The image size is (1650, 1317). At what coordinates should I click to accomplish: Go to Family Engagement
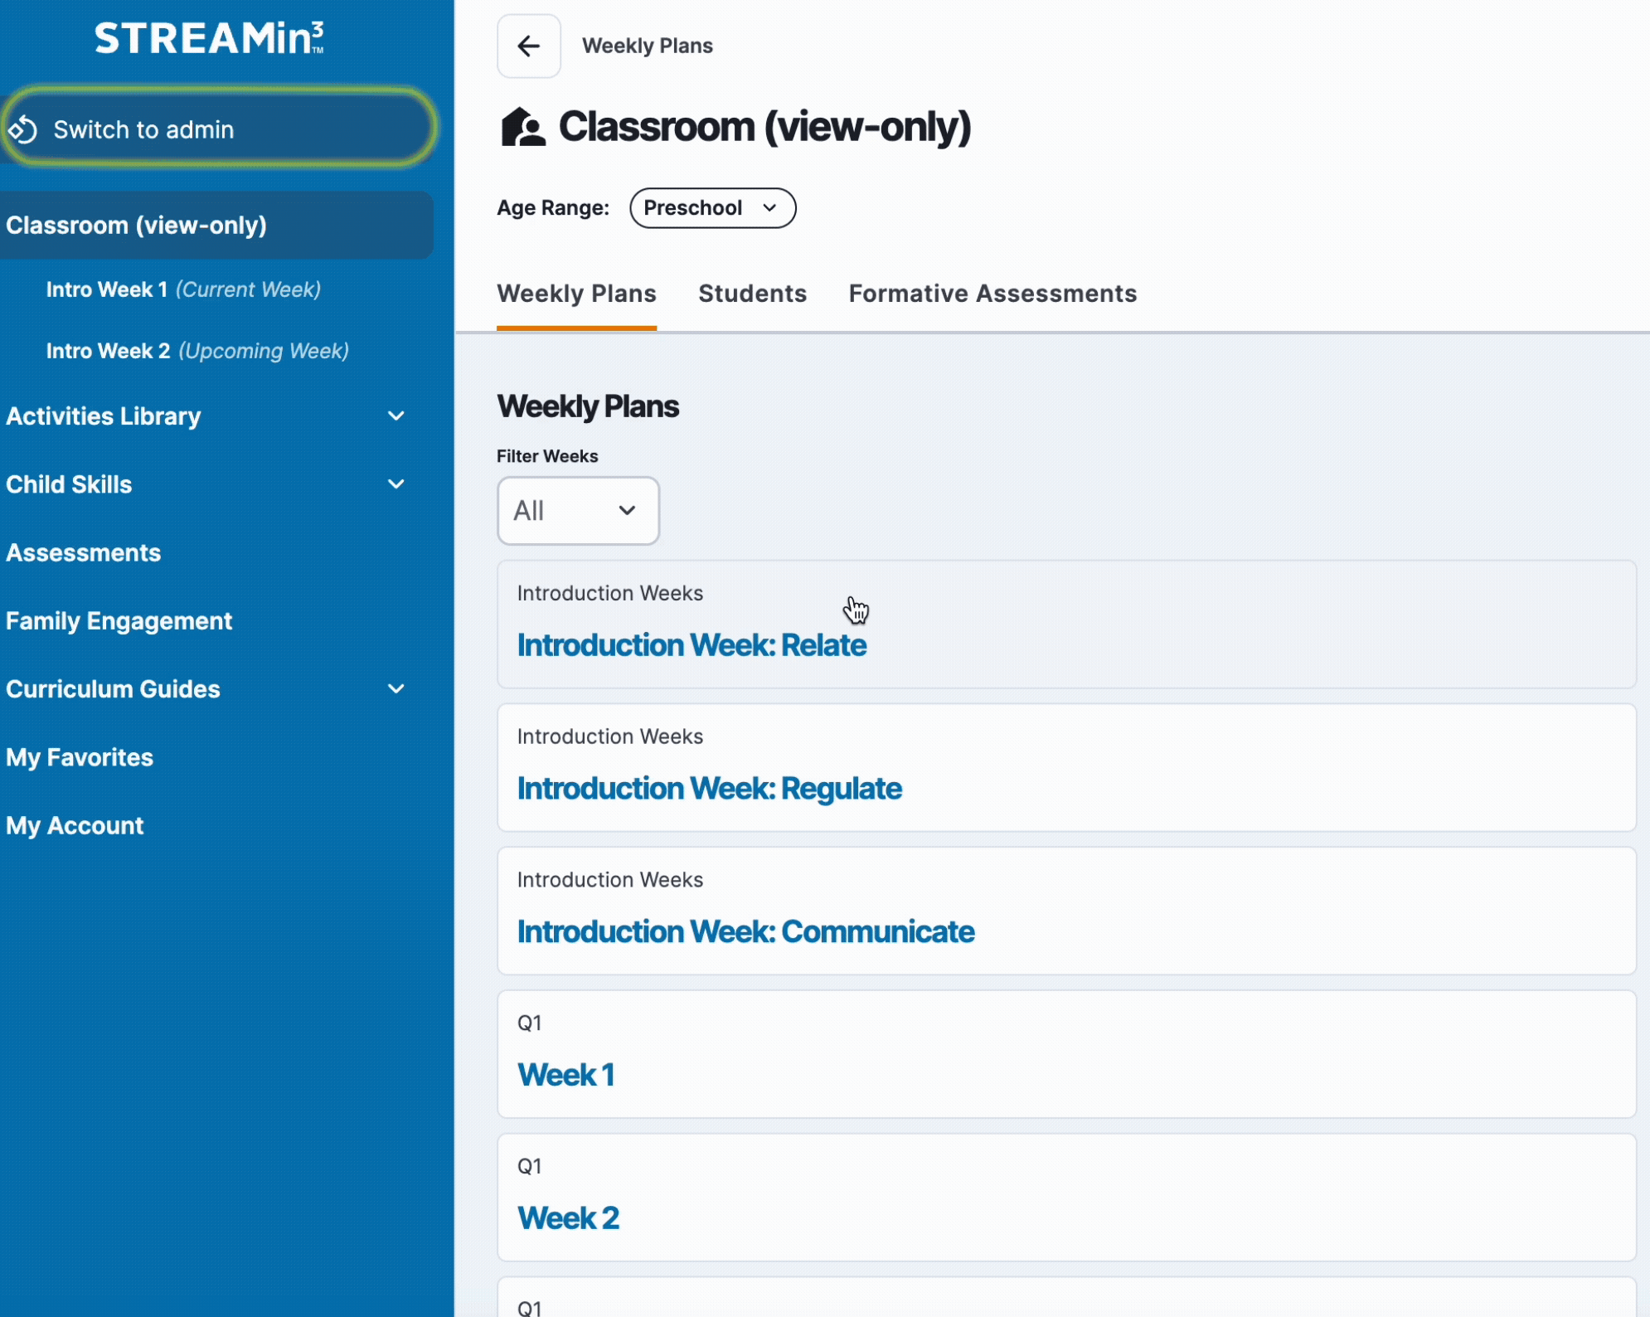click(x=119, y=621)
